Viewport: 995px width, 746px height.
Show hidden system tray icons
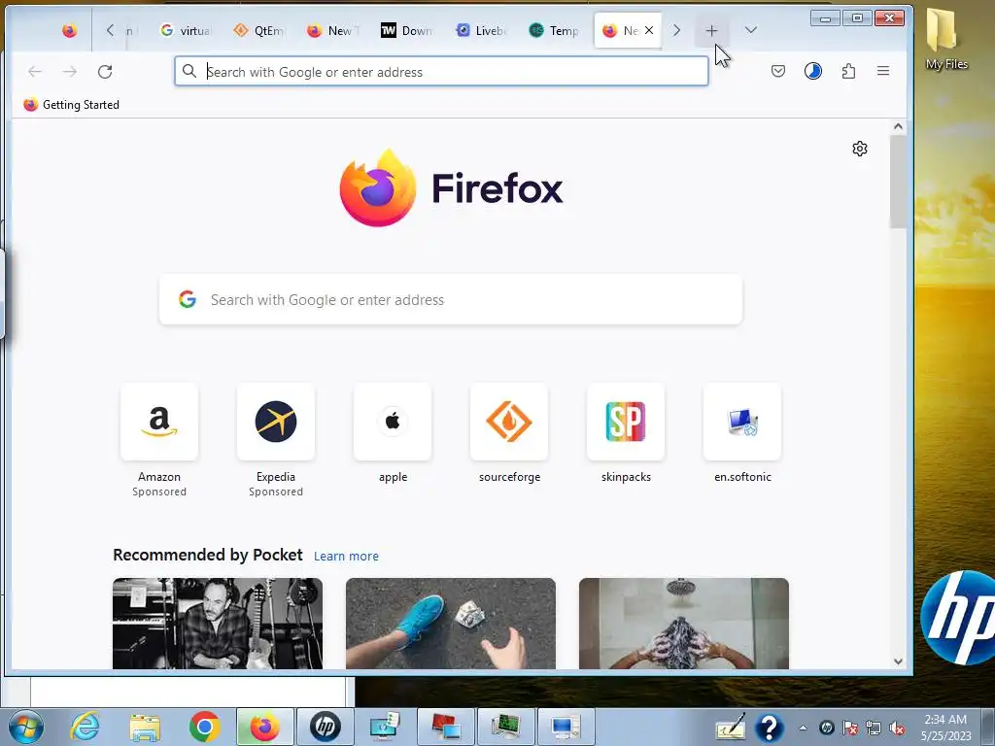(803, 729)
